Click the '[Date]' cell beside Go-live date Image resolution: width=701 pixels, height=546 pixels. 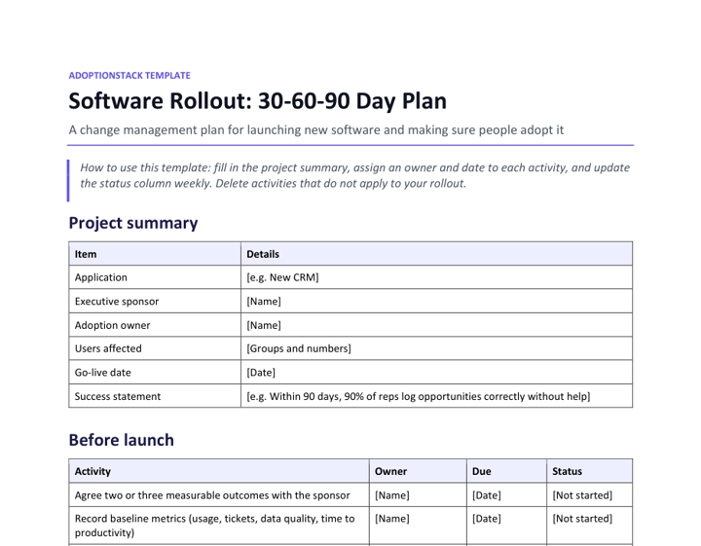tap(437, 372)
